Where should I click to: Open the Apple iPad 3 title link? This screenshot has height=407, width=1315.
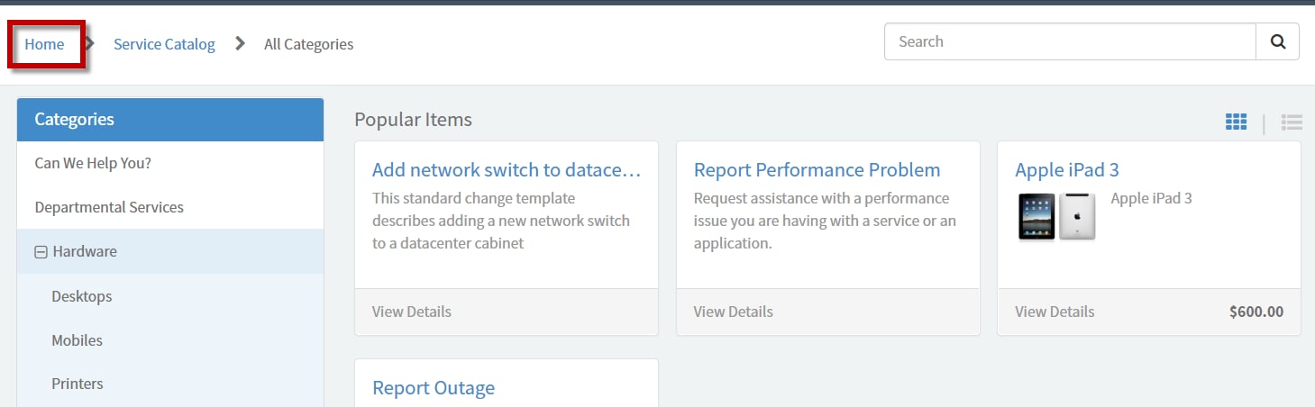click(x=1066, y=169)
